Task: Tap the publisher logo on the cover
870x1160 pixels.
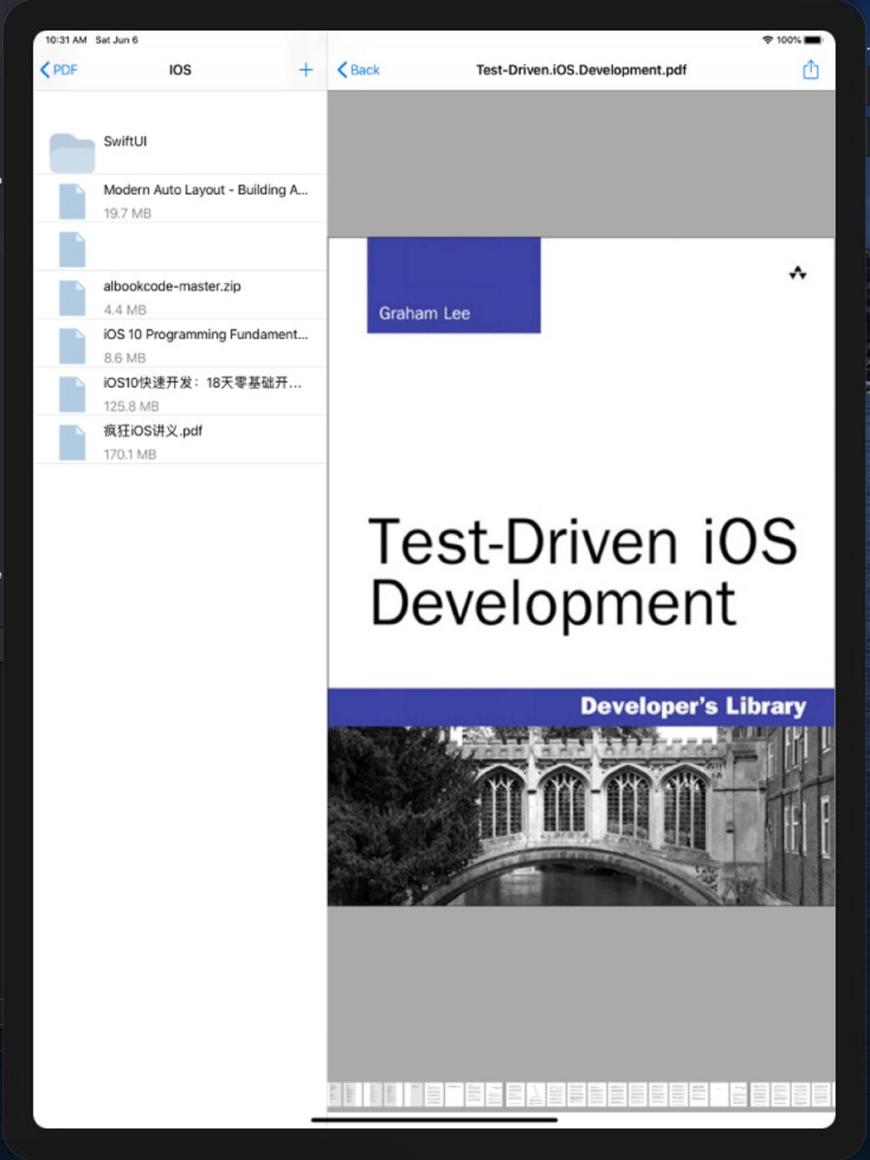Action: pyautogui.click(x=798, y=273)
